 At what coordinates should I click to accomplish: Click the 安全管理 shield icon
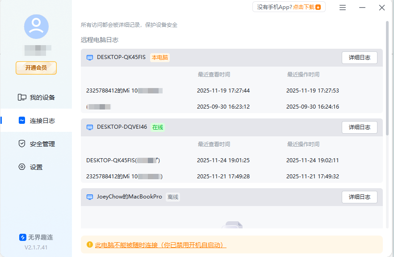22,143
